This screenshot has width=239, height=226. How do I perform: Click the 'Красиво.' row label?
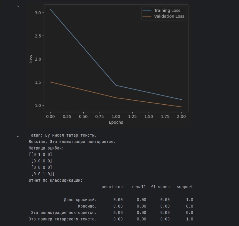tap(87, 206)
